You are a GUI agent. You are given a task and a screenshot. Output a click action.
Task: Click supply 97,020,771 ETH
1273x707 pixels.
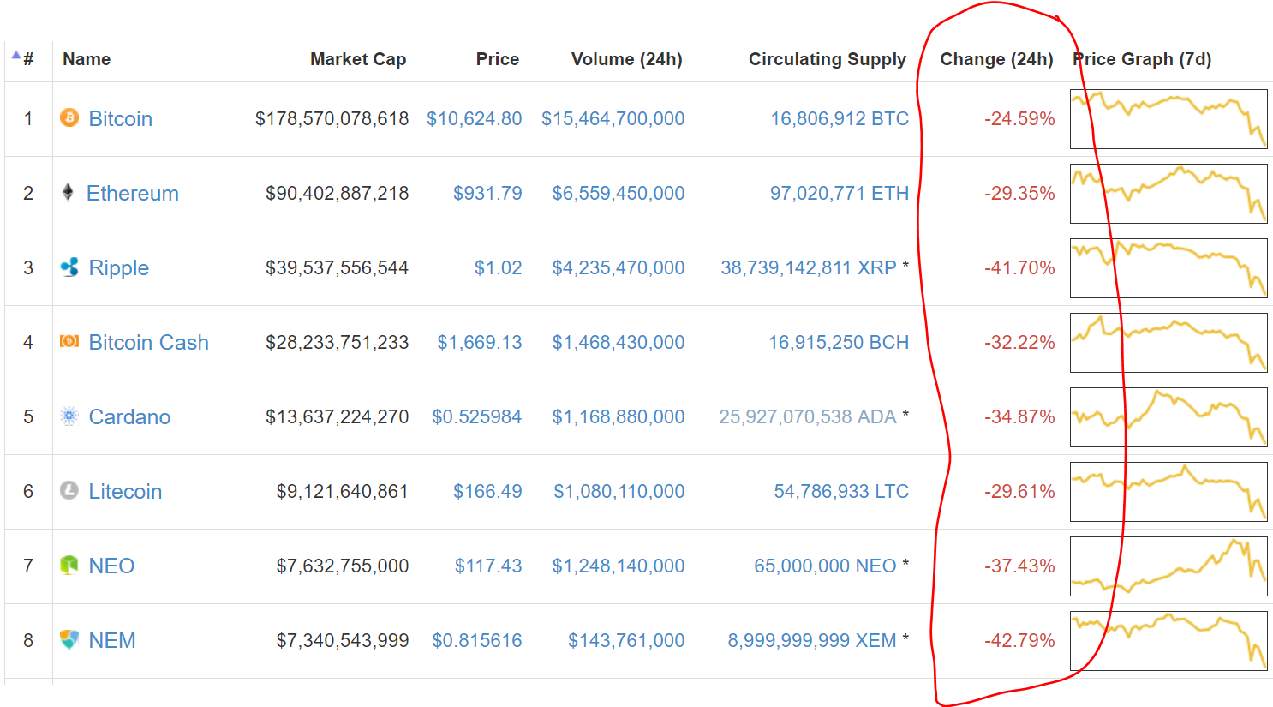coord(840,194)
